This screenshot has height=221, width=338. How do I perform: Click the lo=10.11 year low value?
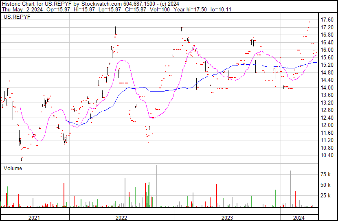coord(221,9)
